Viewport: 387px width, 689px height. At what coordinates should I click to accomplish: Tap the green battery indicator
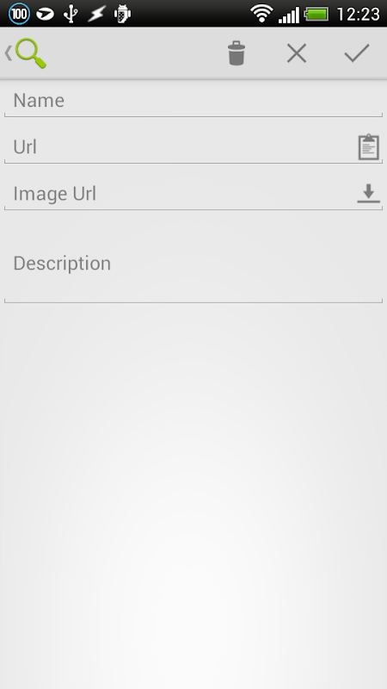[x=316, y=14]
